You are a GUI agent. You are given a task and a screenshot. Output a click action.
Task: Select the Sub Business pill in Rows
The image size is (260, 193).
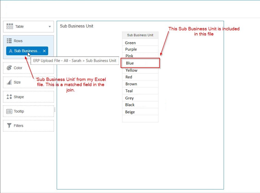coord(27,51)
